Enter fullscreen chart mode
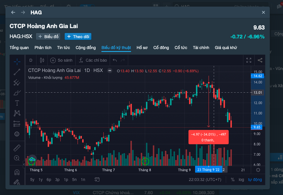Screen dimensions: 283x195 (248, 60)
